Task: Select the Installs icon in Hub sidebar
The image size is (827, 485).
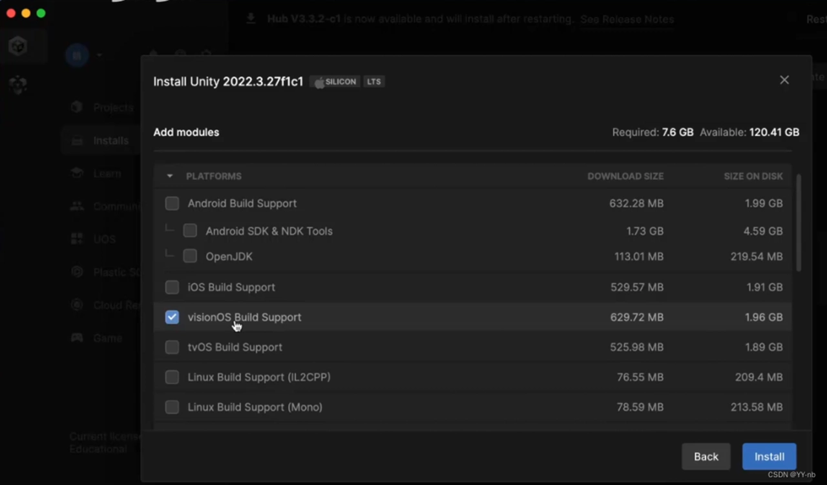Action: (x=77, y=140)
